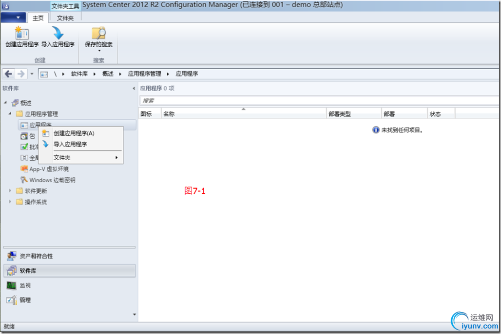Collapse the 概述 tree node
Image resolution: width=501 pixels, height=334 pixels.
5,103
